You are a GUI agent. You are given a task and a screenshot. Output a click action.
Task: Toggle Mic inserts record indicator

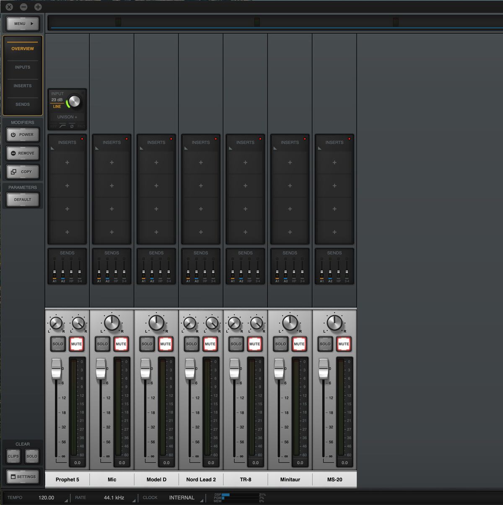pos(127,139)
